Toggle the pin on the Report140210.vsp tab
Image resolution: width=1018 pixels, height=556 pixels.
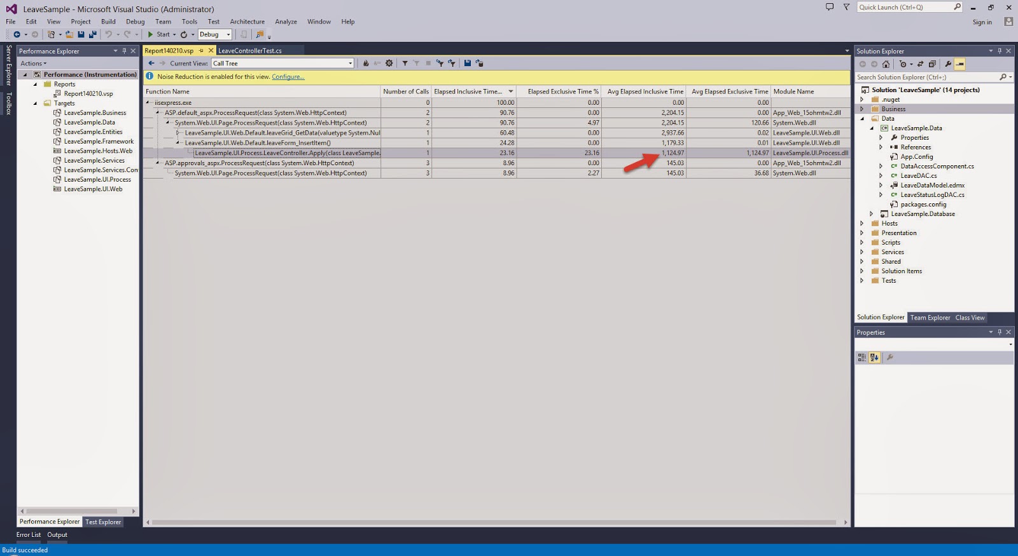pyautogui.click(x=201, y=51)
